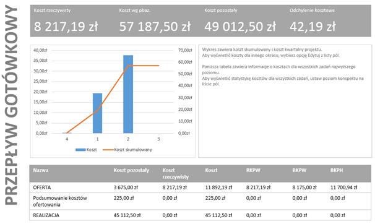Screen dimensions: 375x224
Task: Click the PRZEPŁYW GOTÓWKOWY report title
Action: pos(11,105)
